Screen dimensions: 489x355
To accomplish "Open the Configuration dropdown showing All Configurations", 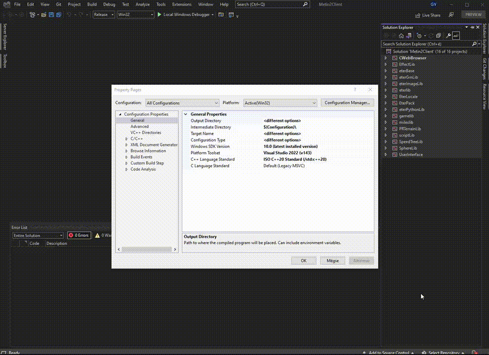I will 182,103.
